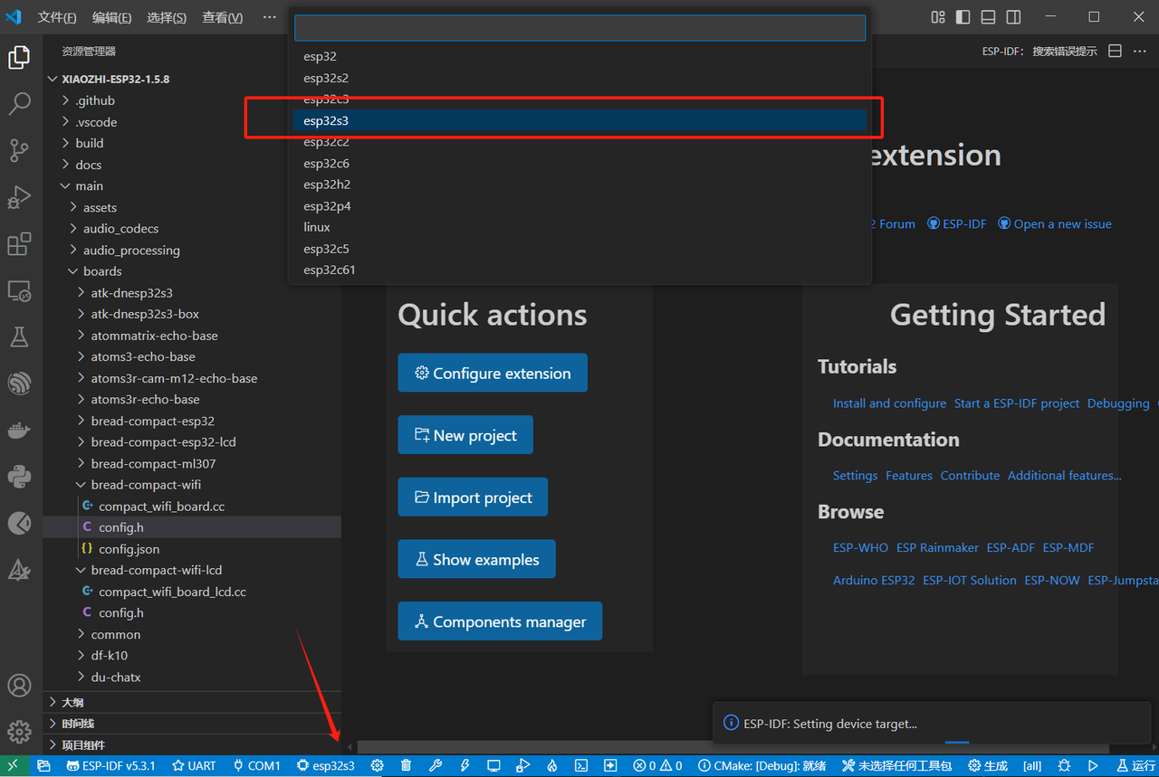Open the 文件(F) menu

pyautogui.click(x=57, y=18)
